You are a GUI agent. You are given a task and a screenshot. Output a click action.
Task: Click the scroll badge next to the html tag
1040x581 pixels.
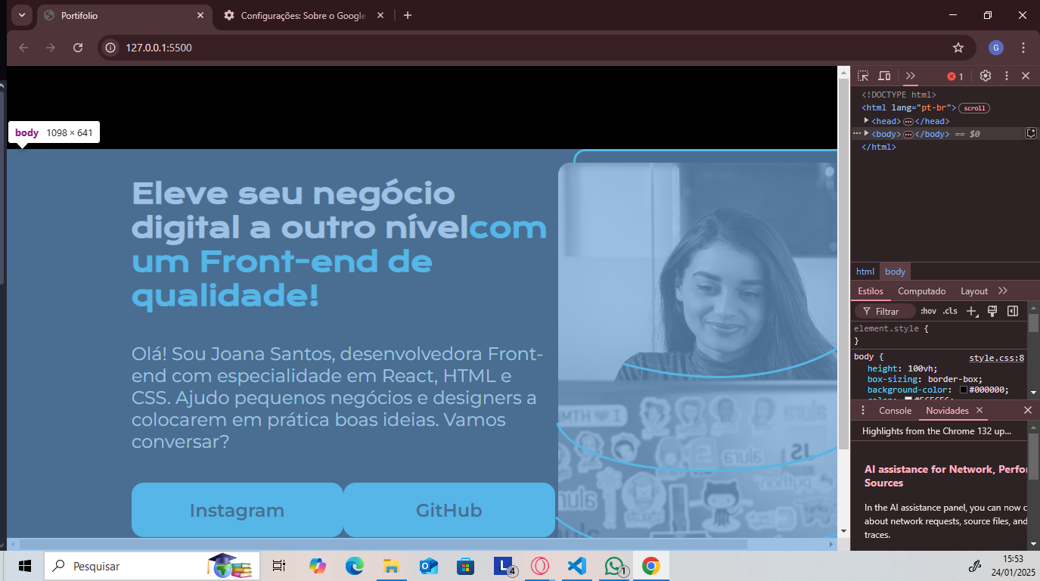[974, 108]
